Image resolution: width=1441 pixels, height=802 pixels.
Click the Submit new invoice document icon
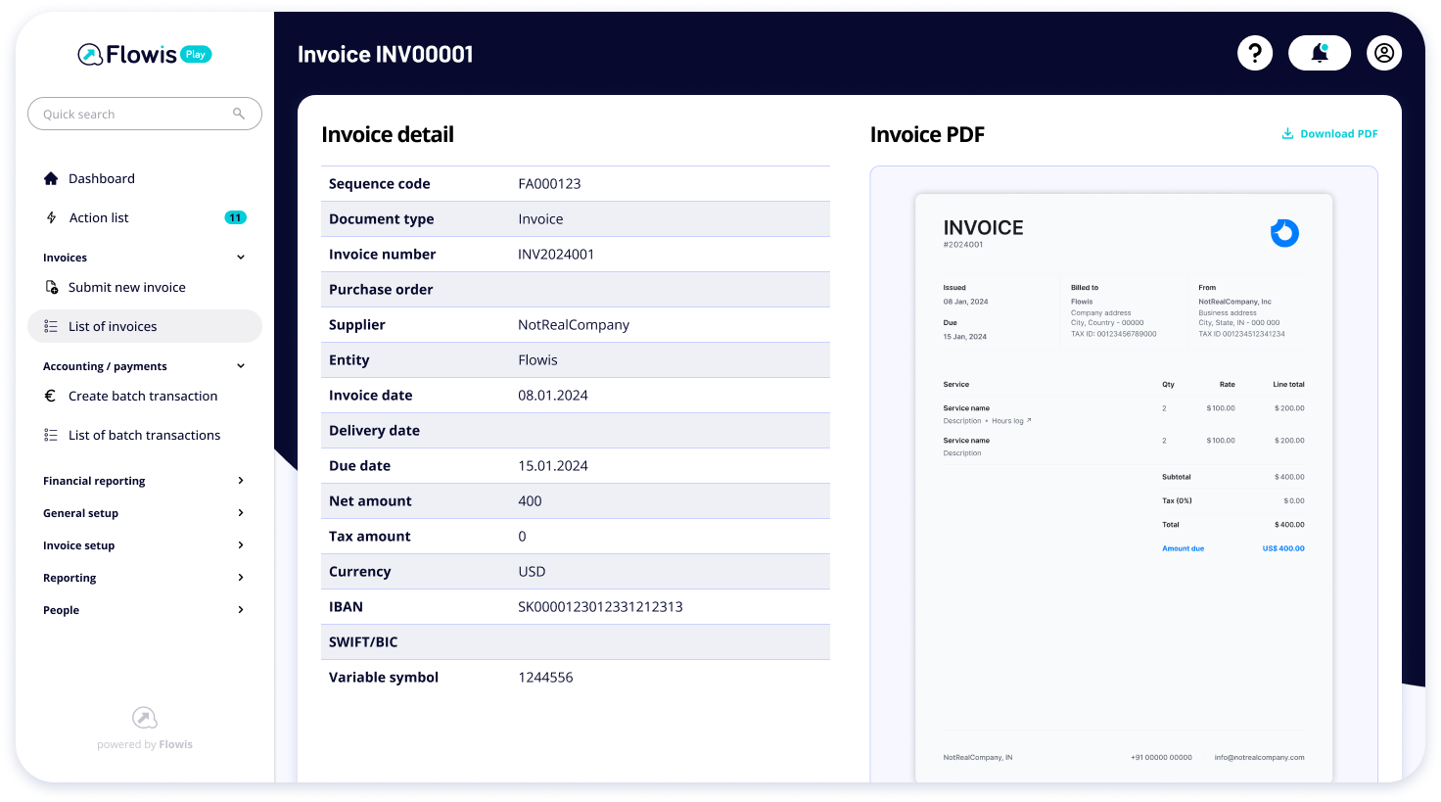[52, 287]
